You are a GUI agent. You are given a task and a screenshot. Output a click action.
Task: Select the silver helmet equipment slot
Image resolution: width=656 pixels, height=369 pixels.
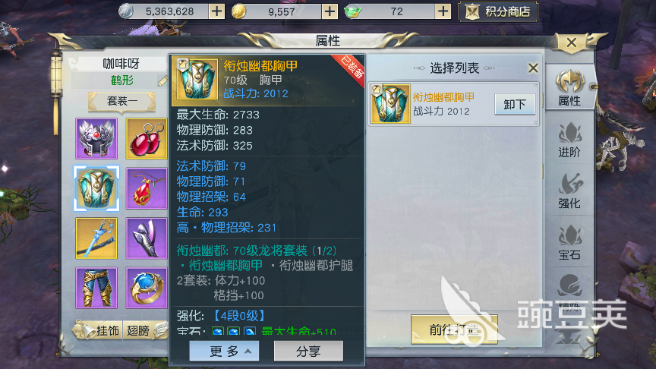96,138
